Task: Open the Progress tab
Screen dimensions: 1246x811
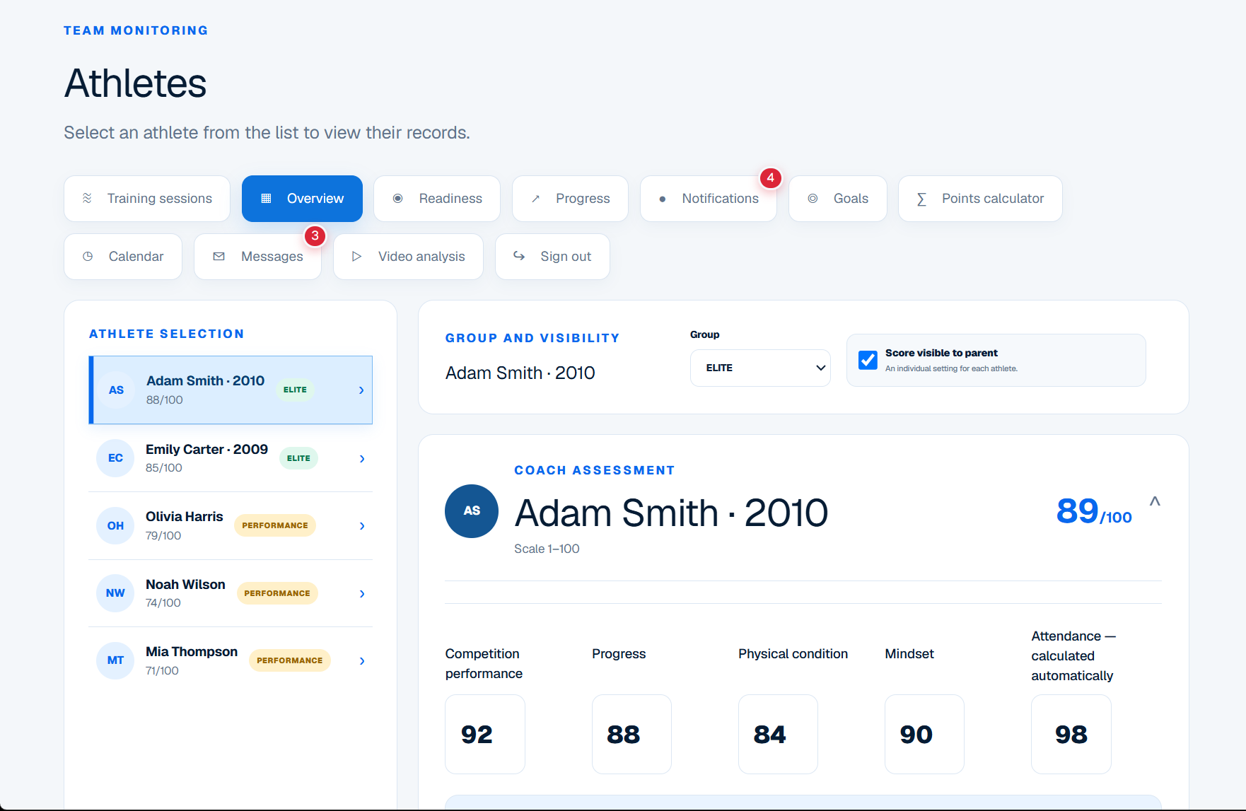Action: tap(570, 199)
